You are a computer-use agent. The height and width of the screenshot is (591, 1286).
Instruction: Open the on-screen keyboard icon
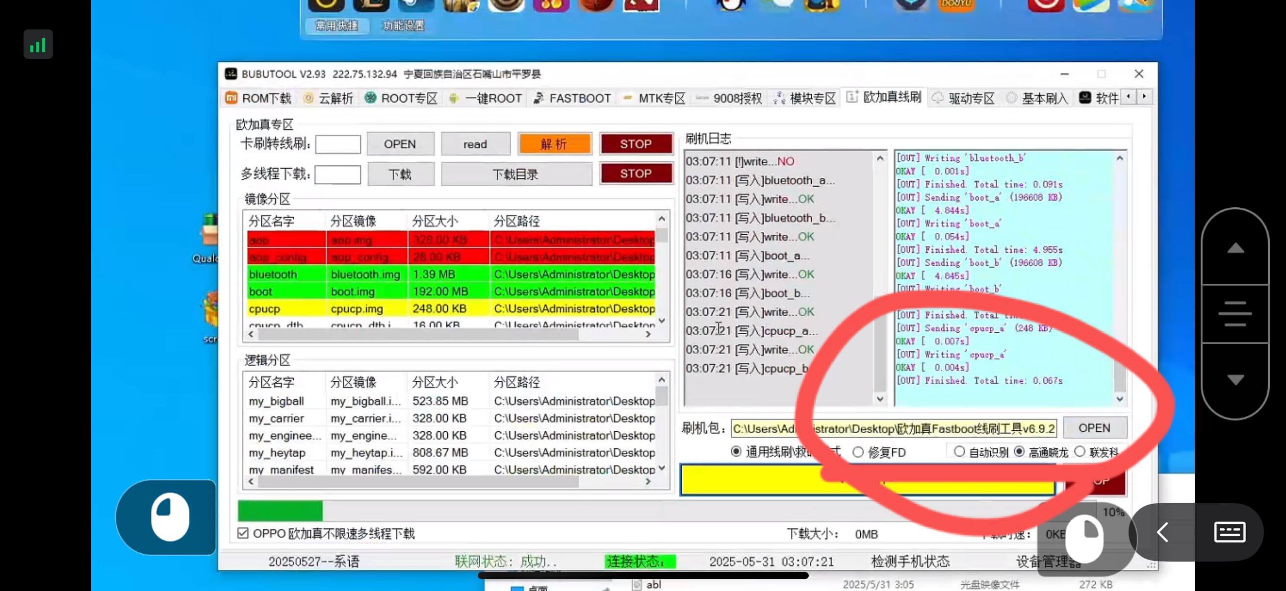click(x=1229, y=532)
